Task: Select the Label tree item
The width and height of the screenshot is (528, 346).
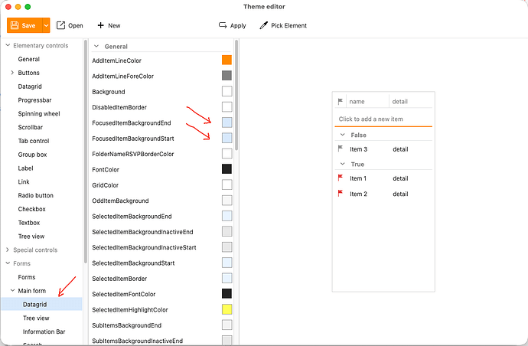Action: 25,168
